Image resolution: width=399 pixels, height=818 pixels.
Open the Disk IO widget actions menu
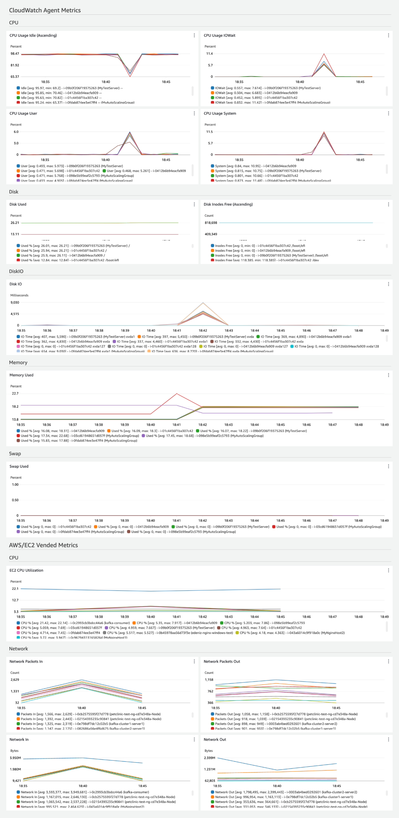388,284
